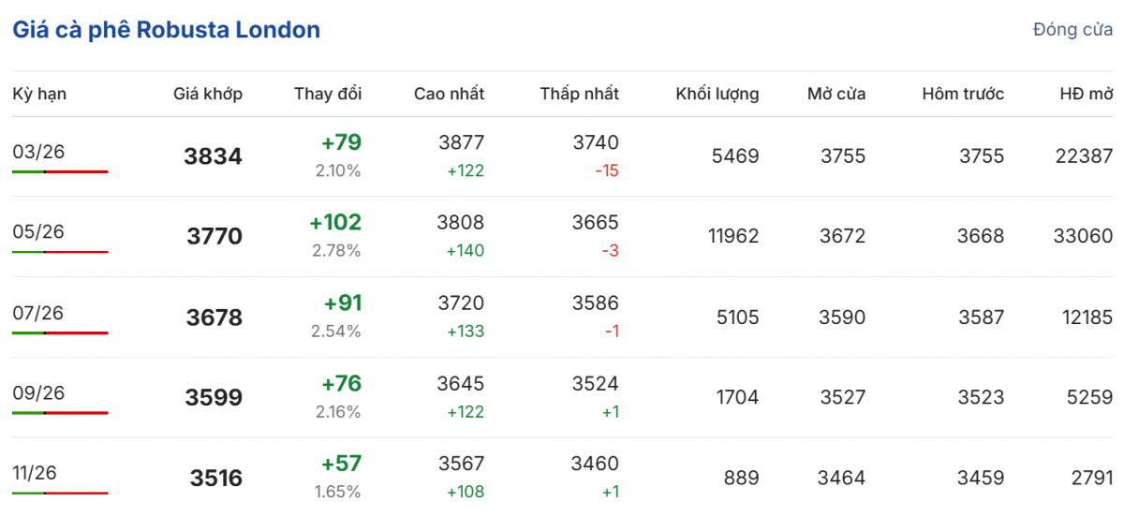1124x517 pixels.
Task: Click the Khối lượng column header
Action: [717, 94]
